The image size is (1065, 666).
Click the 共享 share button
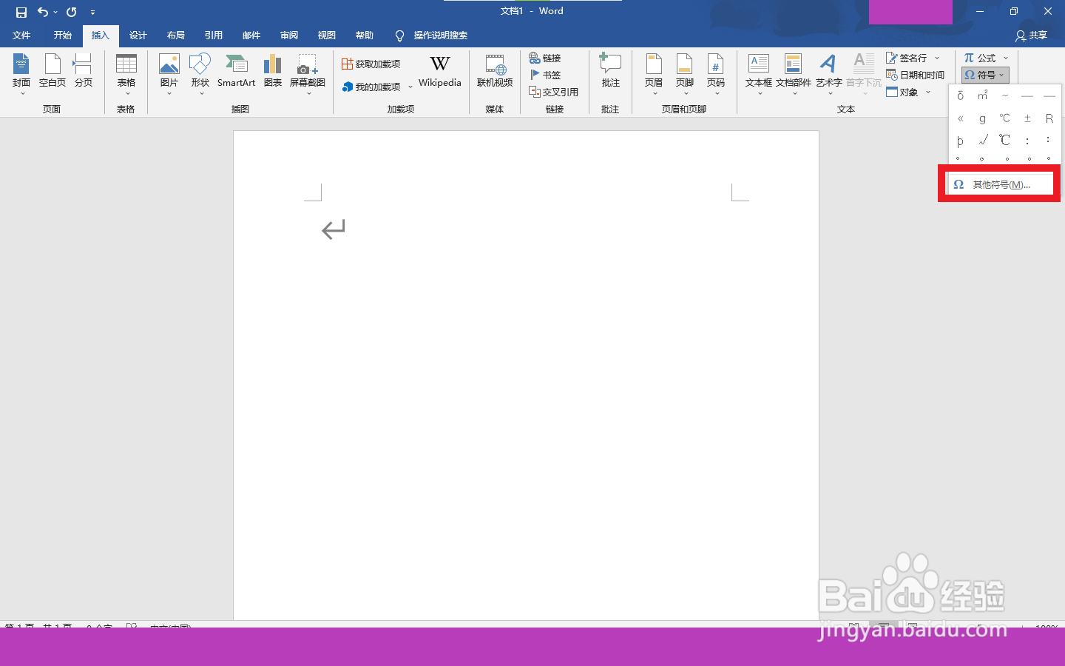pyautogui.click(x=1032, y=35)
